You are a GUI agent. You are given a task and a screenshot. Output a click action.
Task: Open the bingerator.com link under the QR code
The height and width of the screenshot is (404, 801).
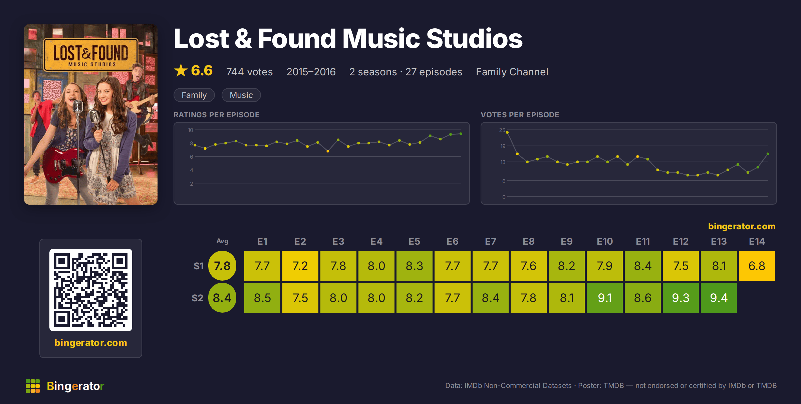[91, 343]
